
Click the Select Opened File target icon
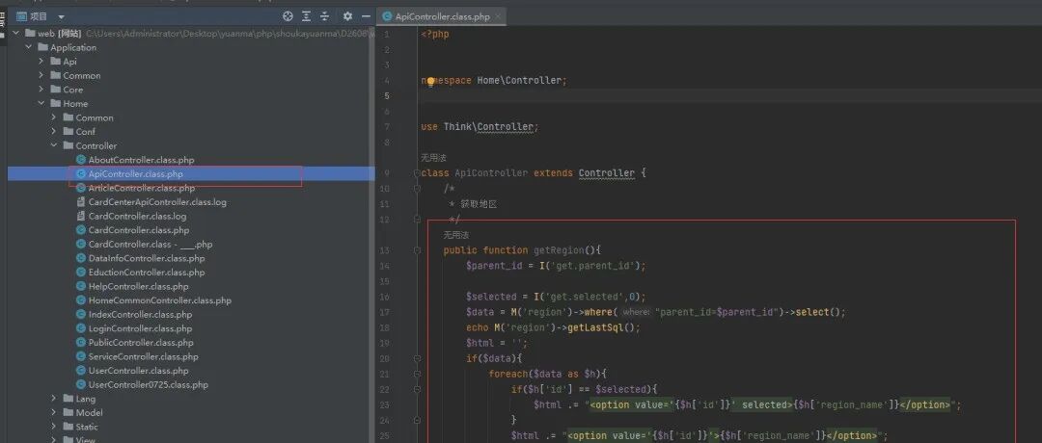click(288, 16)
